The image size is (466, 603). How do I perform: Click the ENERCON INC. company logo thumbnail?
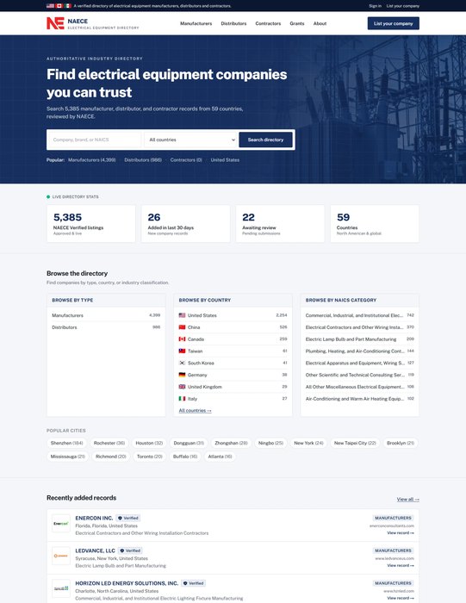[61, 524]
